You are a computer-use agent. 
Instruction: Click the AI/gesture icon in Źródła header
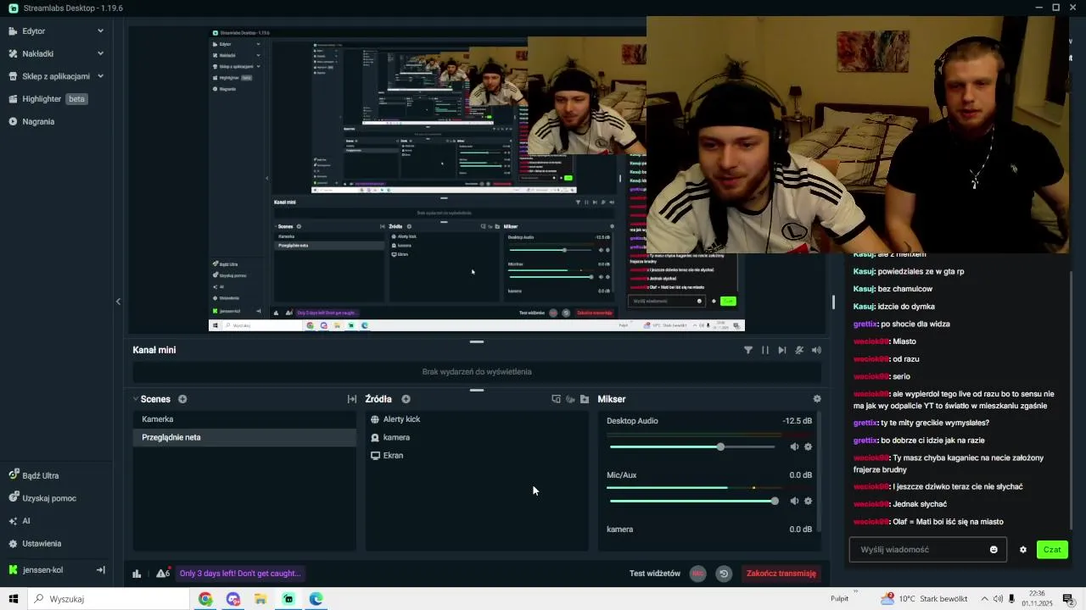(570, 399)
